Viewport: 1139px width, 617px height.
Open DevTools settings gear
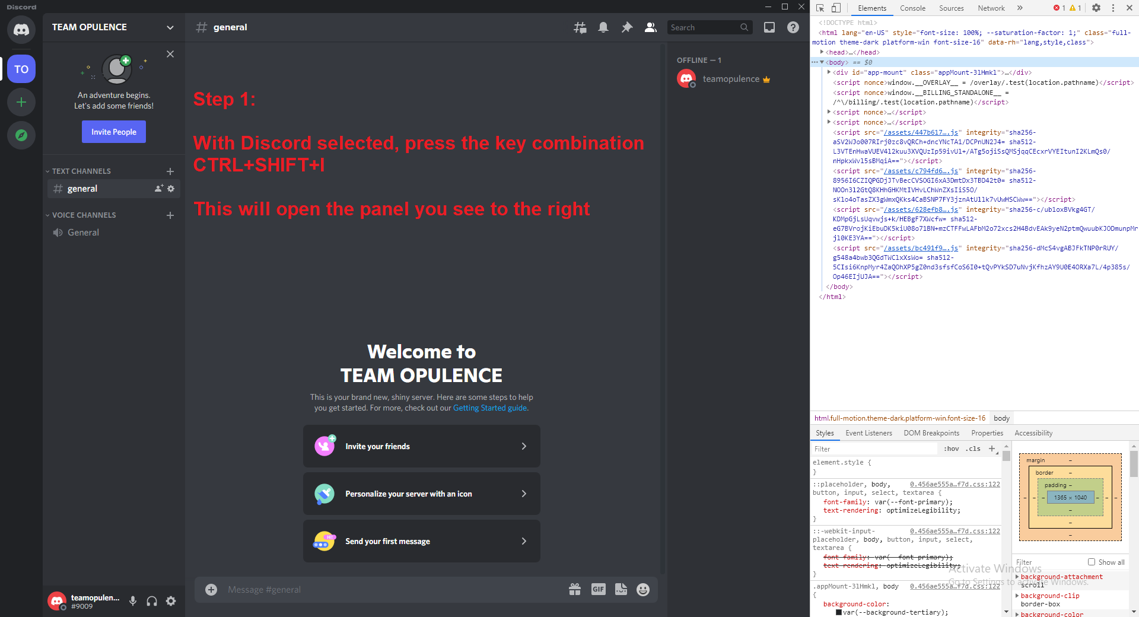pos(1096,8)
